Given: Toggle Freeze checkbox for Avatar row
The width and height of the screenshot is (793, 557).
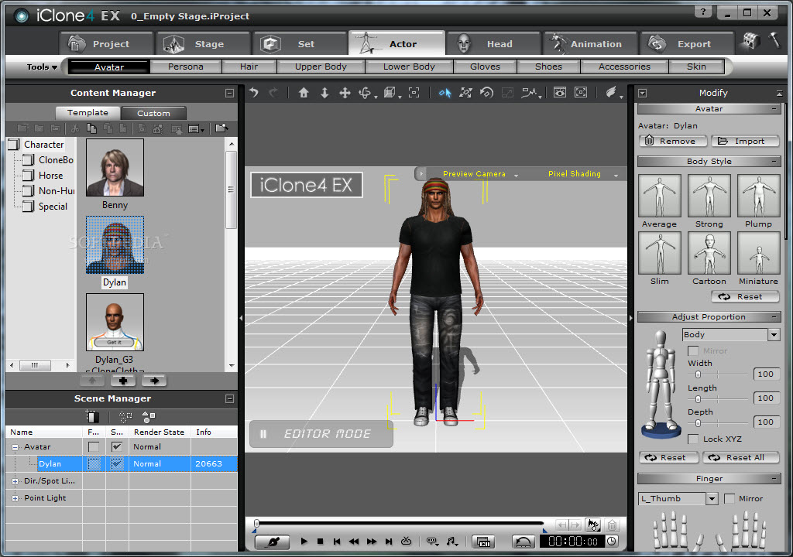Looking at the screenshot, I should [x=94, y=447].
